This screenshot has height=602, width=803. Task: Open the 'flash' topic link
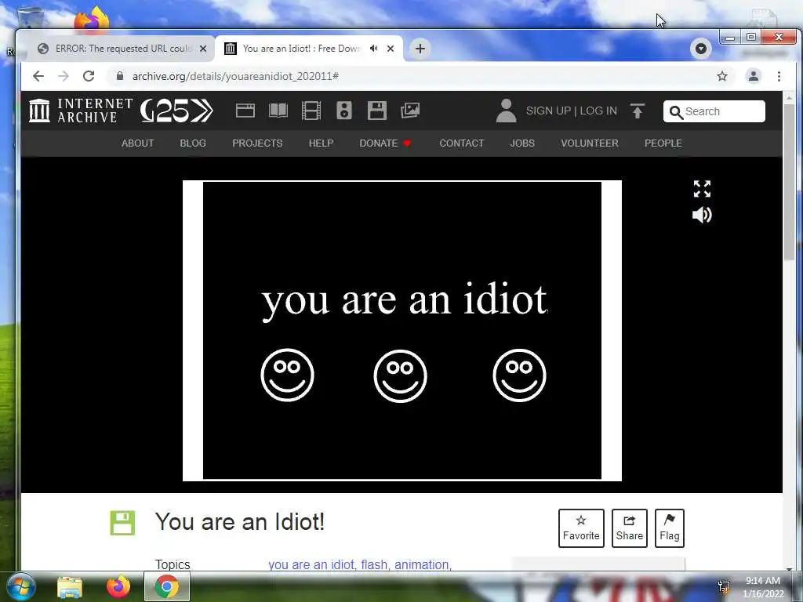(x=376, y=564)
